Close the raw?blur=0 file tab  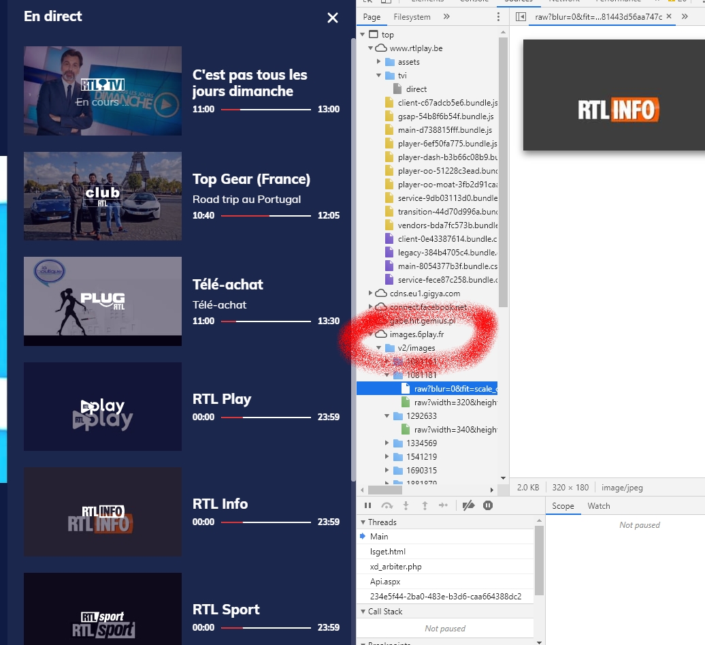[668, 16]
